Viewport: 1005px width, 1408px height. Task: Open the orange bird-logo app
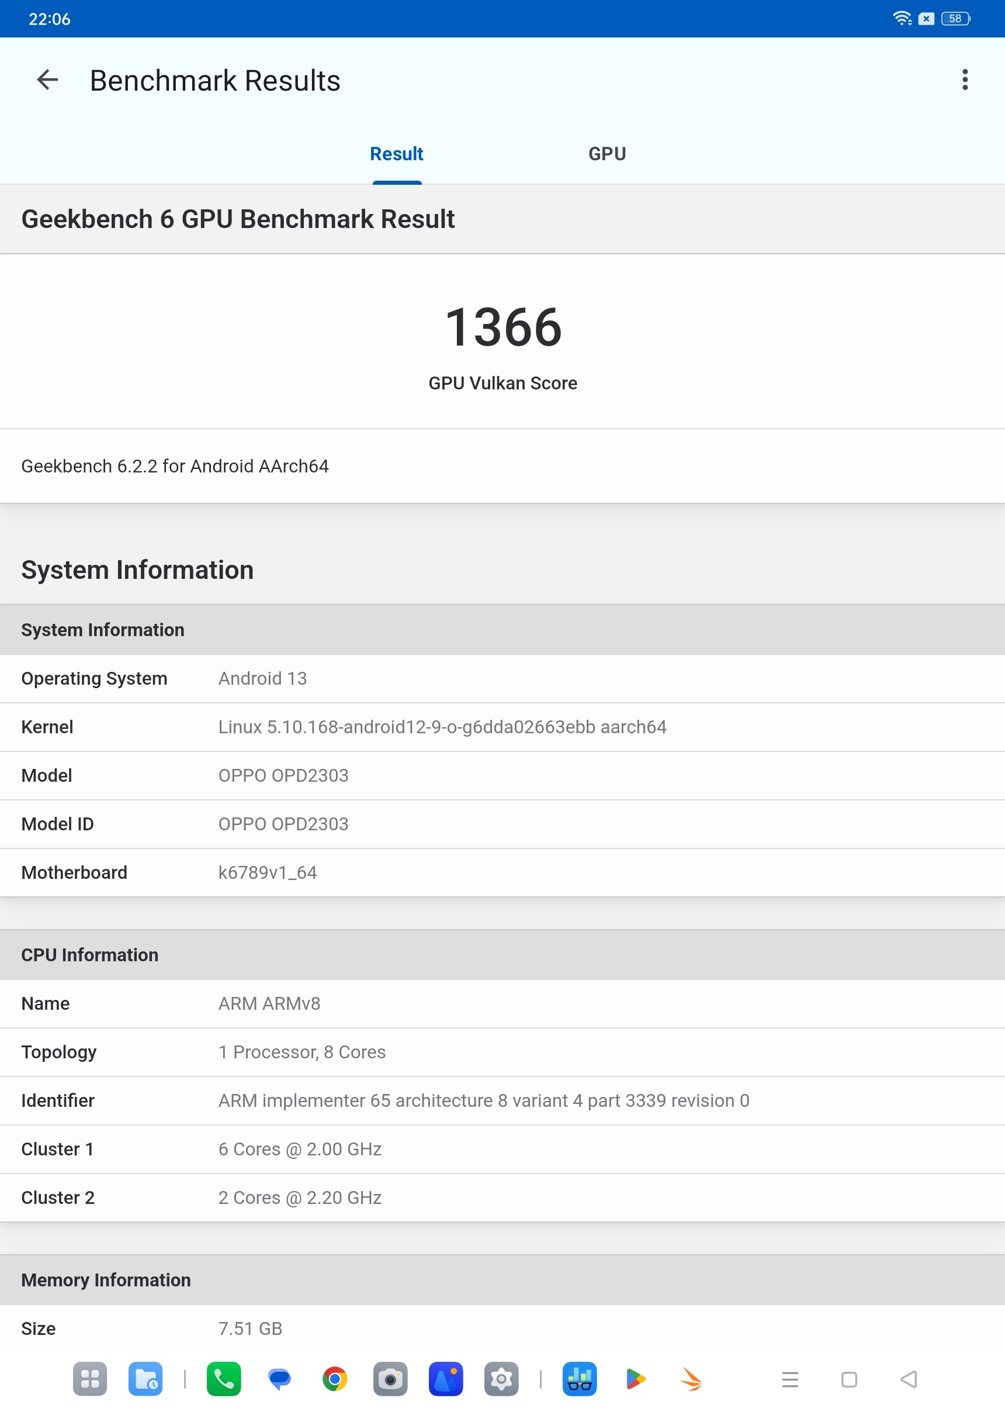coord(691,1378)
